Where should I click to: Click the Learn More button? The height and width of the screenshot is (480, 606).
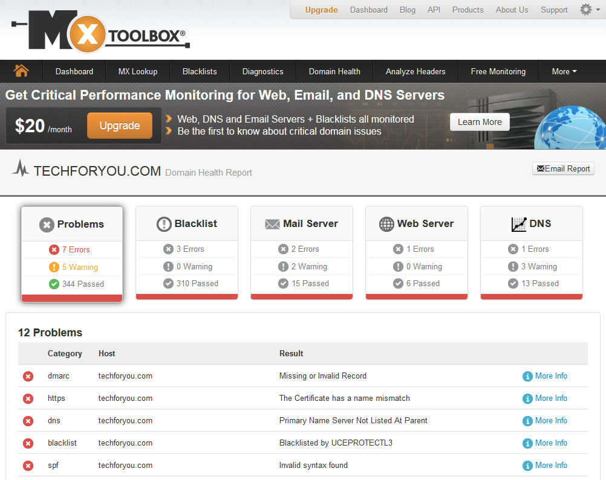(x=480, y=121)
